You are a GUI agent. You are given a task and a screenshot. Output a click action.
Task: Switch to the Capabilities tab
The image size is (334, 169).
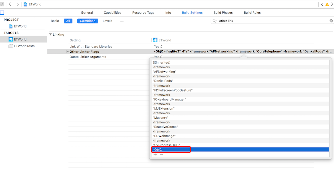point(113,13)
